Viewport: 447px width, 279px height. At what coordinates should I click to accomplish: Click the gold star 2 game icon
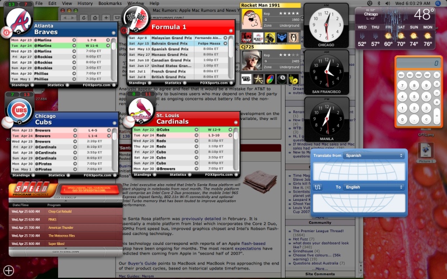[x=258, y=79]
